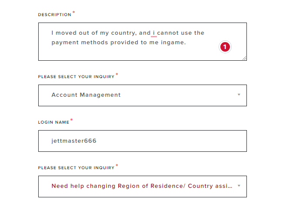The width and height of the screenshot is (296, 203).
Task: Open the Grammarly suggestion count badge
Action: point(225,47)
